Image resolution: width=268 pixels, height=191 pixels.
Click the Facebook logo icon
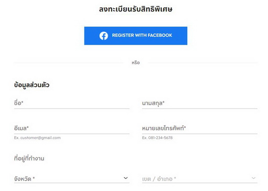pyautogui.click(x=104, y=36)
